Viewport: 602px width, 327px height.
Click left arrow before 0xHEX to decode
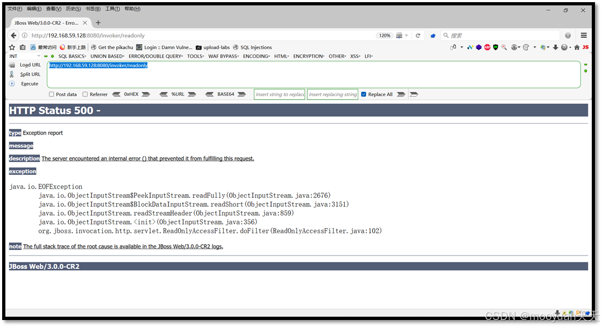pos(116,95)
